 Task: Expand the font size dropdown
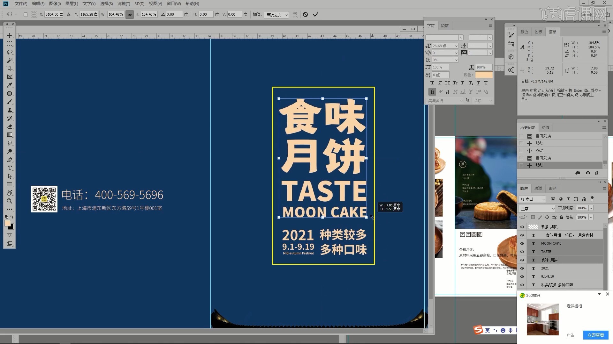(456, 46)
